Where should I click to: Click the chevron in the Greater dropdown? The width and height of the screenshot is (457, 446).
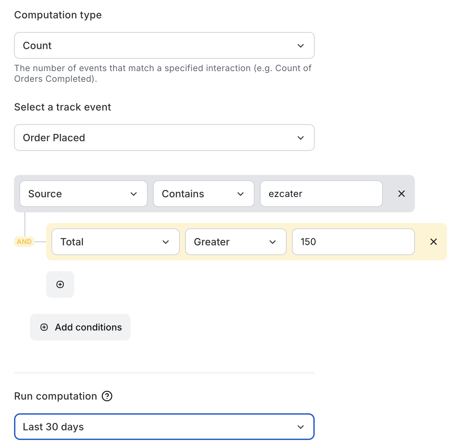tap(273, 242)
